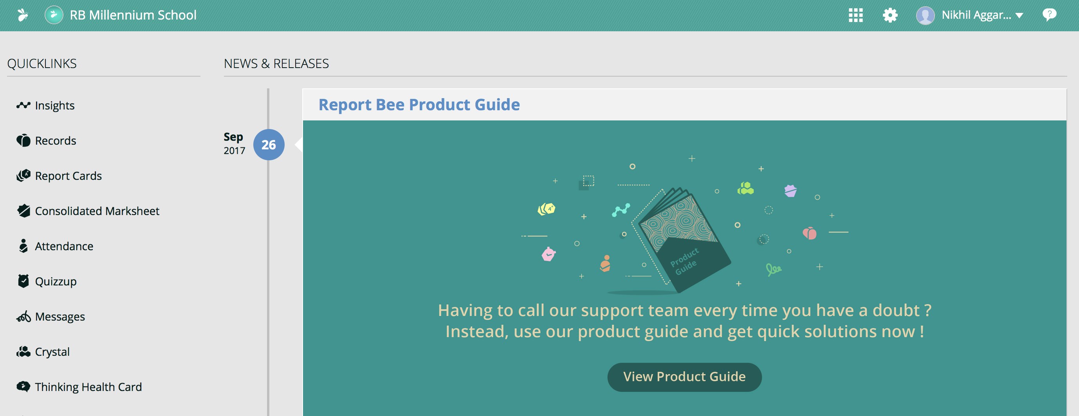Open the apps grid menu
1079x416 pixels.
pyautogui.click(x=855, y=15)
